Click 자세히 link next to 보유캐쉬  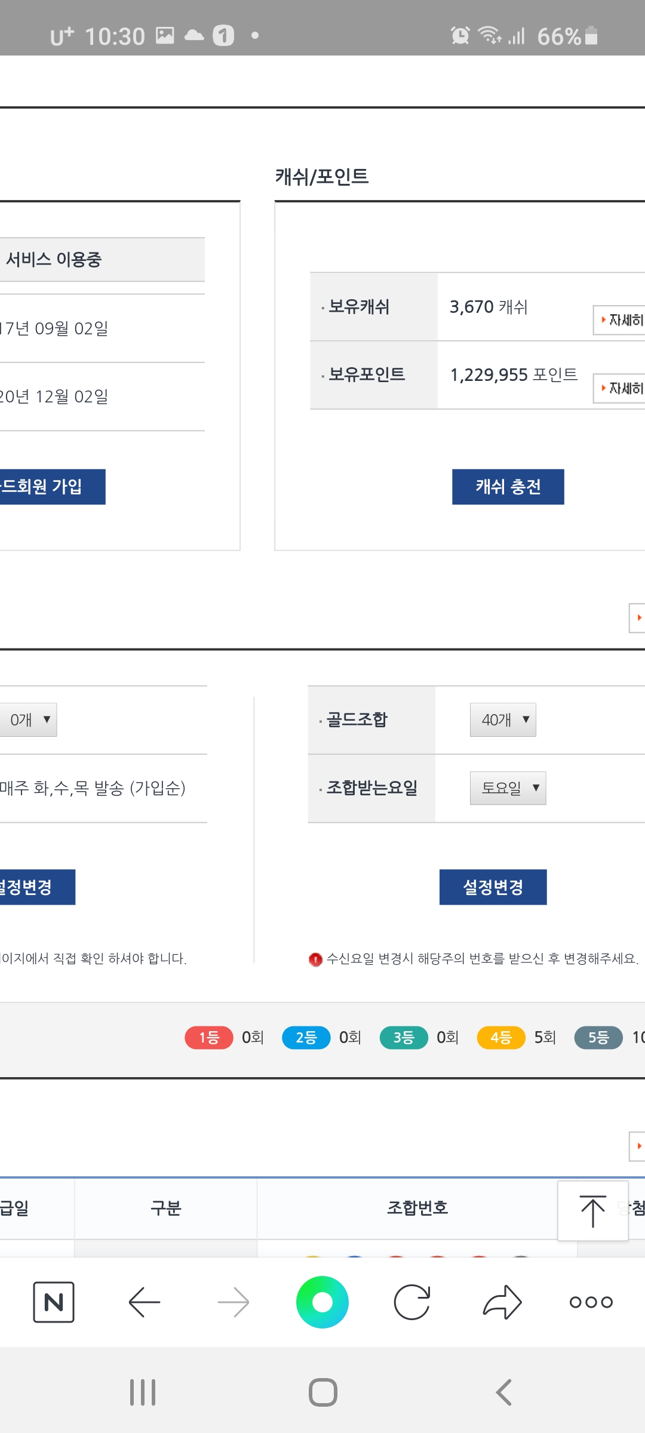[621, 320]
